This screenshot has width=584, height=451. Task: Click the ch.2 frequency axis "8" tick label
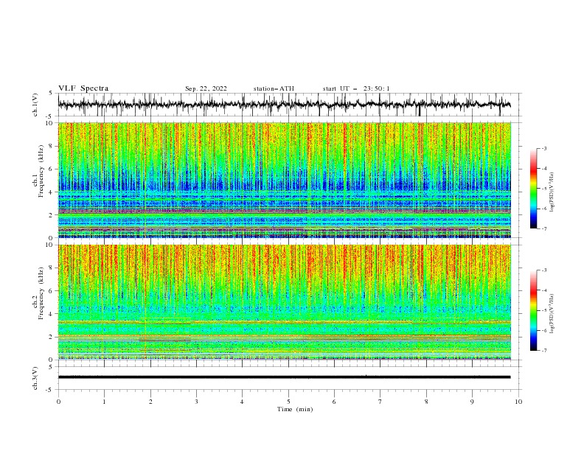(52, 268)
